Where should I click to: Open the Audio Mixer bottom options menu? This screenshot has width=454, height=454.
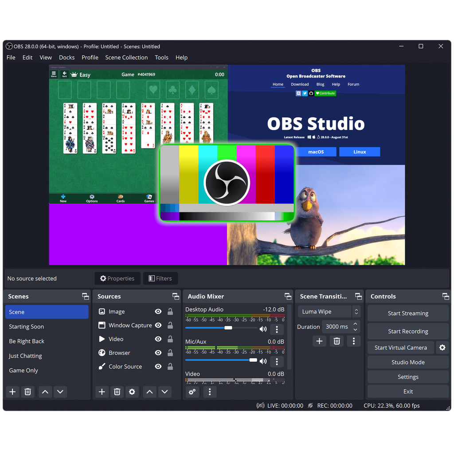pos(210,392)
